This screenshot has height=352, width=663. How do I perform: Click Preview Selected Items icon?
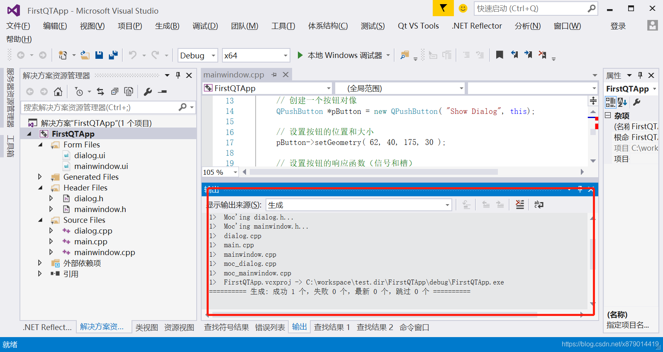point(163,92)
